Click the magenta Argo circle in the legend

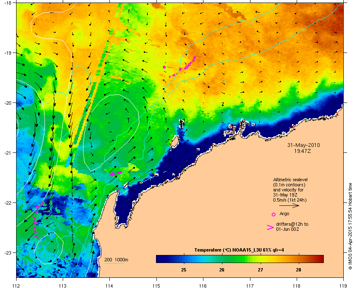click(274, 214)
